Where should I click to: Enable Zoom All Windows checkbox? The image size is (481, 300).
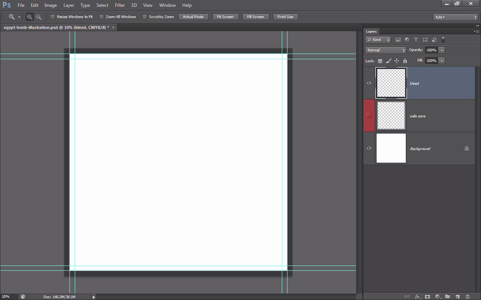pos(101,17)
